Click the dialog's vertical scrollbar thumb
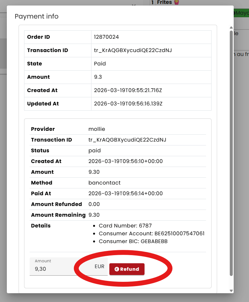This screenshot has width=249, height=302. (x=231, y=153)
